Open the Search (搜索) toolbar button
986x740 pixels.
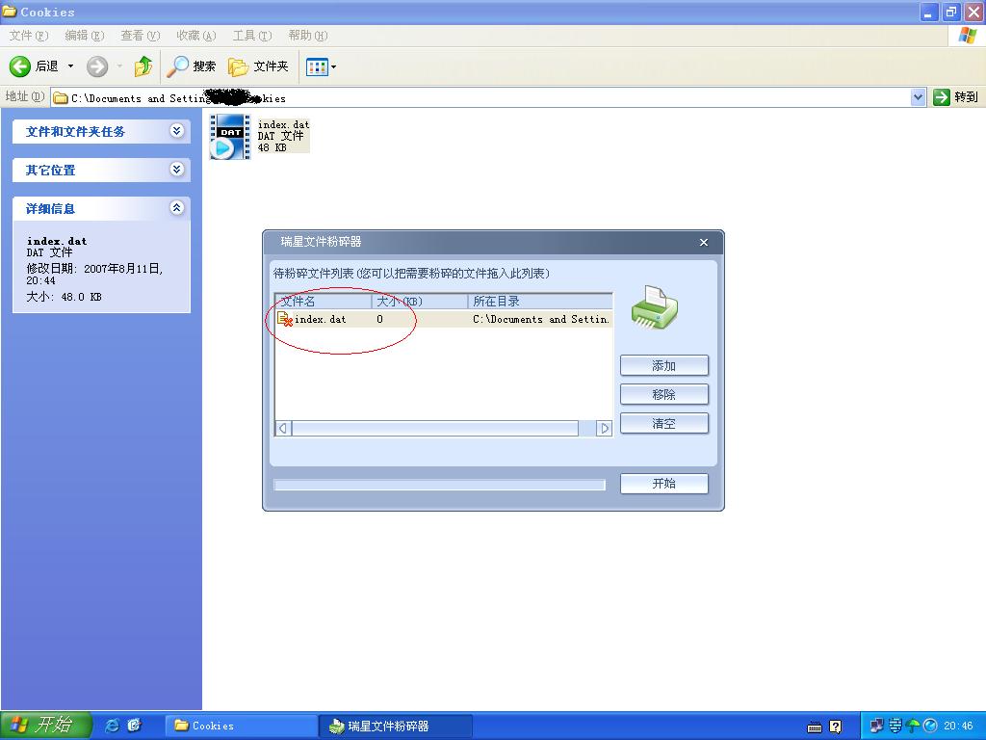192,66
